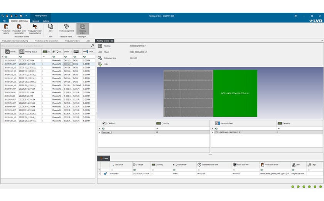The image size is (324, 201).
Task: Switch to Actions ribbon tab
Action: click(x=46, y=21)
